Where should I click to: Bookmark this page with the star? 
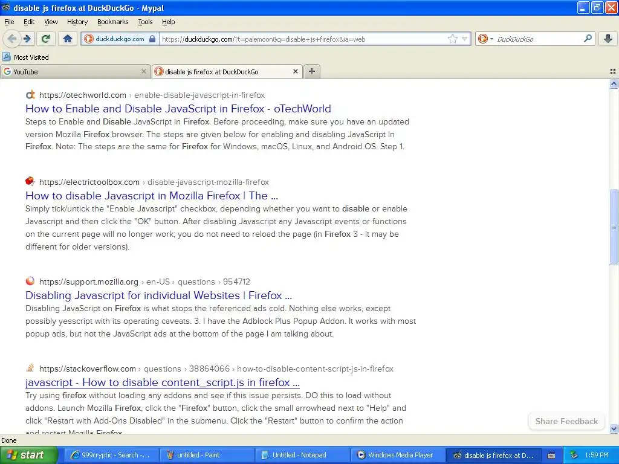452,39
